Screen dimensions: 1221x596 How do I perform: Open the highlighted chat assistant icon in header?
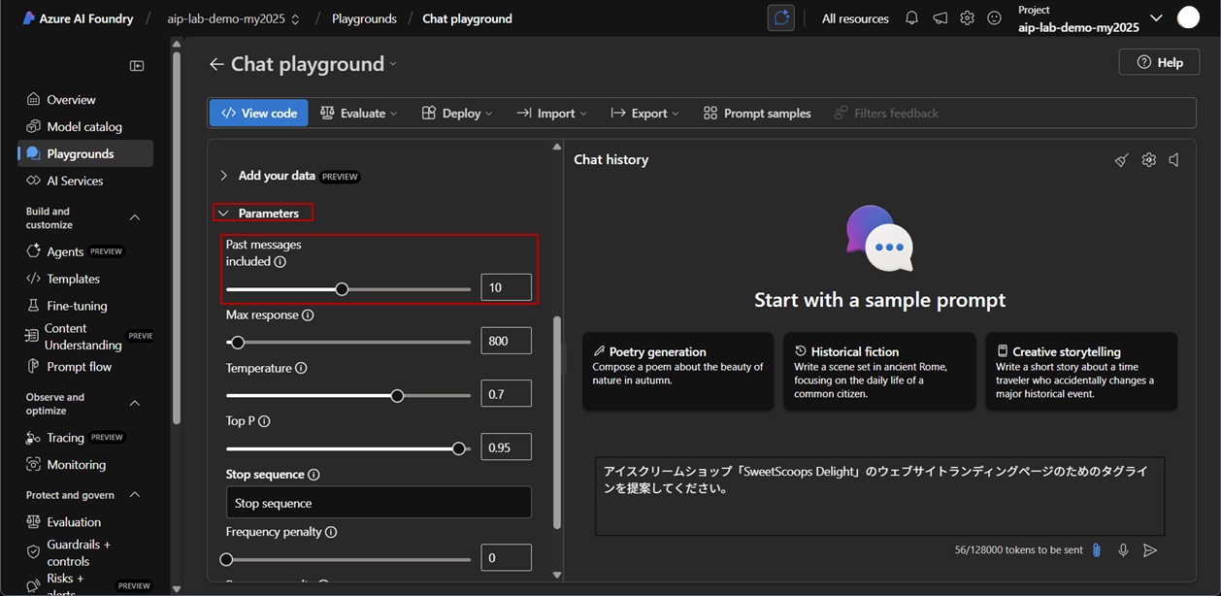[781, 18]
